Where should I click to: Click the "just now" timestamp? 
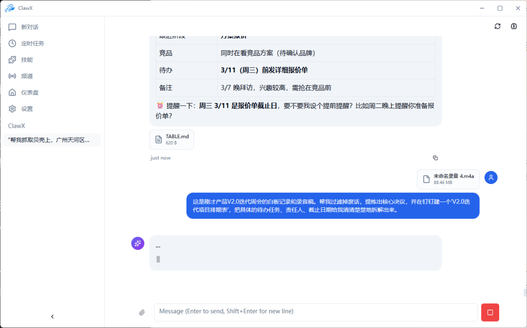coord(161,158)
